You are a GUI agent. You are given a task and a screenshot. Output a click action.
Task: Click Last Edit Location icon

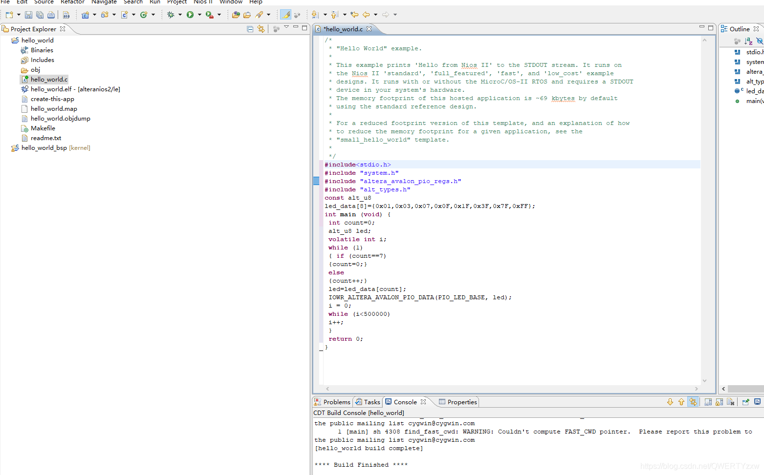pos(354,15)
